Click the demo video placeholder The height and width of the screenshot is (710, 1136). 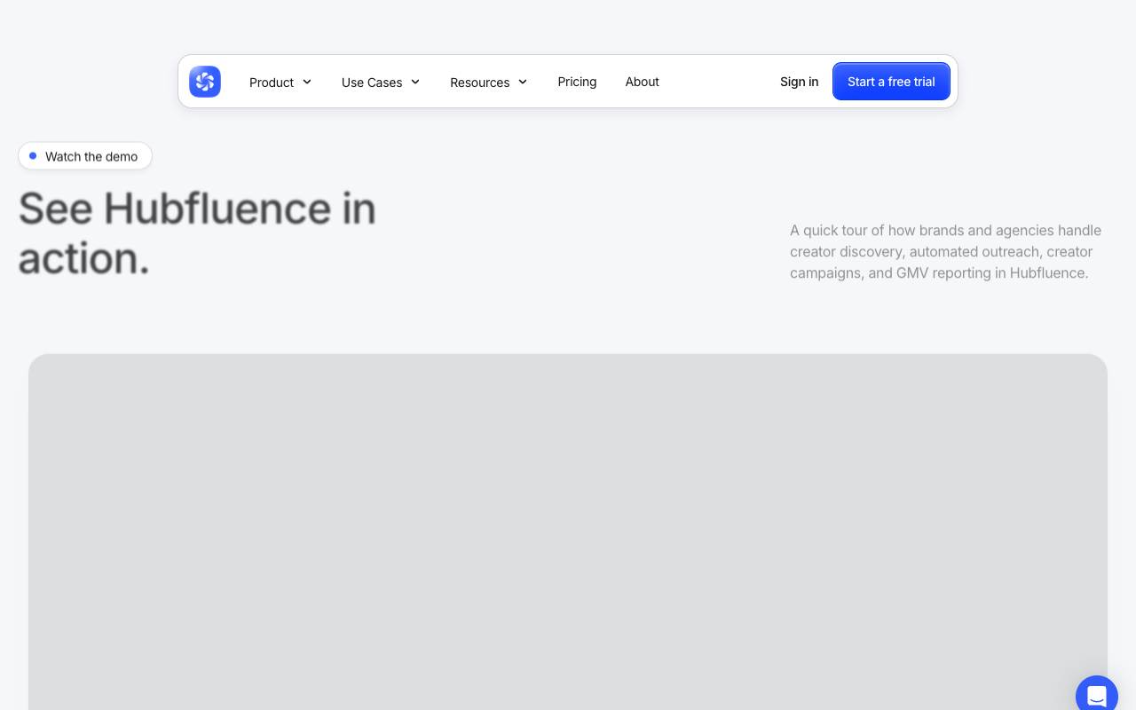tap(568, 532)
